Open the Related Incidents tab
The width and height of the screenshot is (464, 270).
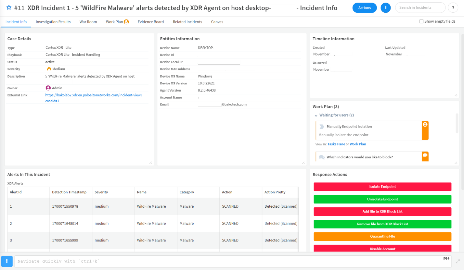pos(187,22)
